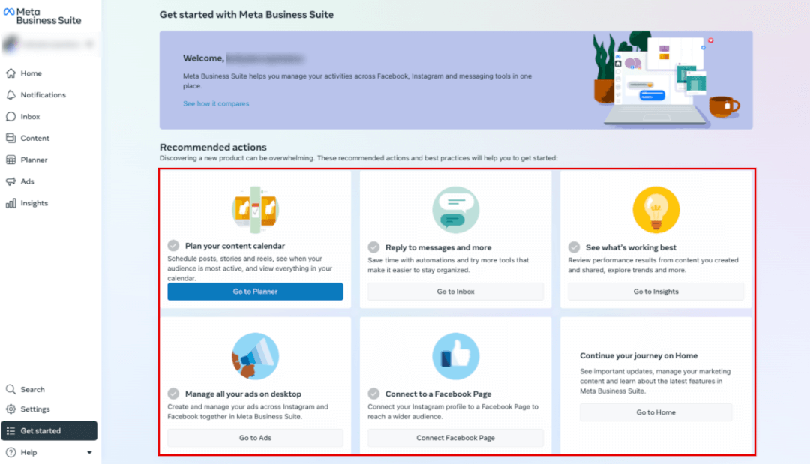The width and height of the screenshot is (810, 464).
Task: Follow the See how it compares link
Action: coord(216,103)
